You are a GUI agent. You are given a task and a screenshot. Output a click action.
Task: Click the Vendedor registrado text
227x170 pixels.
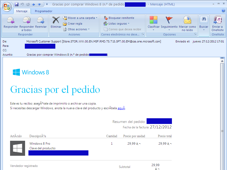(24, 166)
